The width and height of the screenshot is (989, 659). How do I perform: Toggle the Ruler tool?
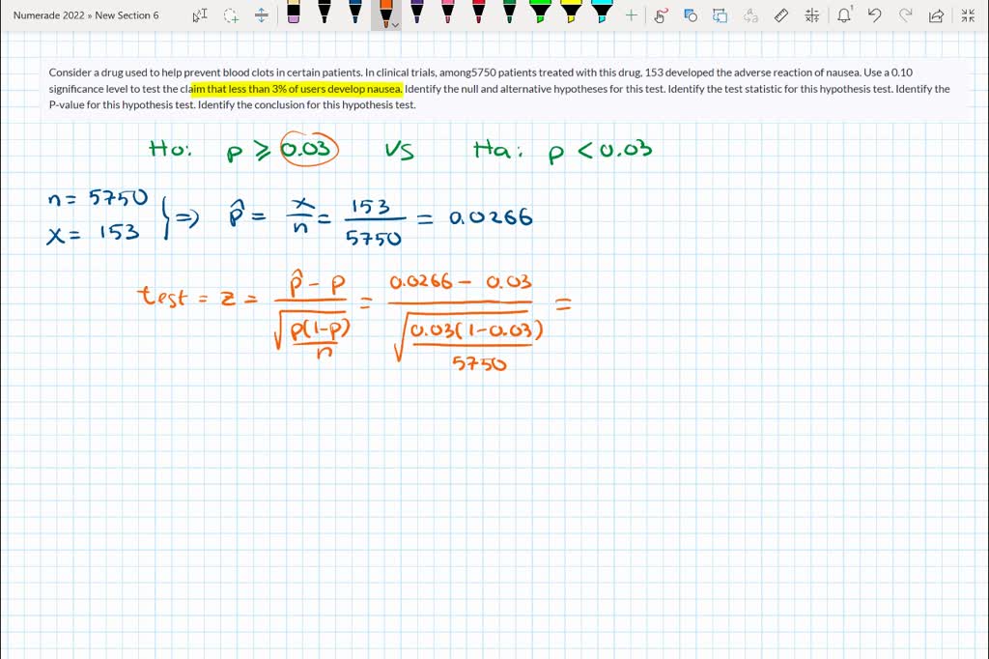click(781, 15)
